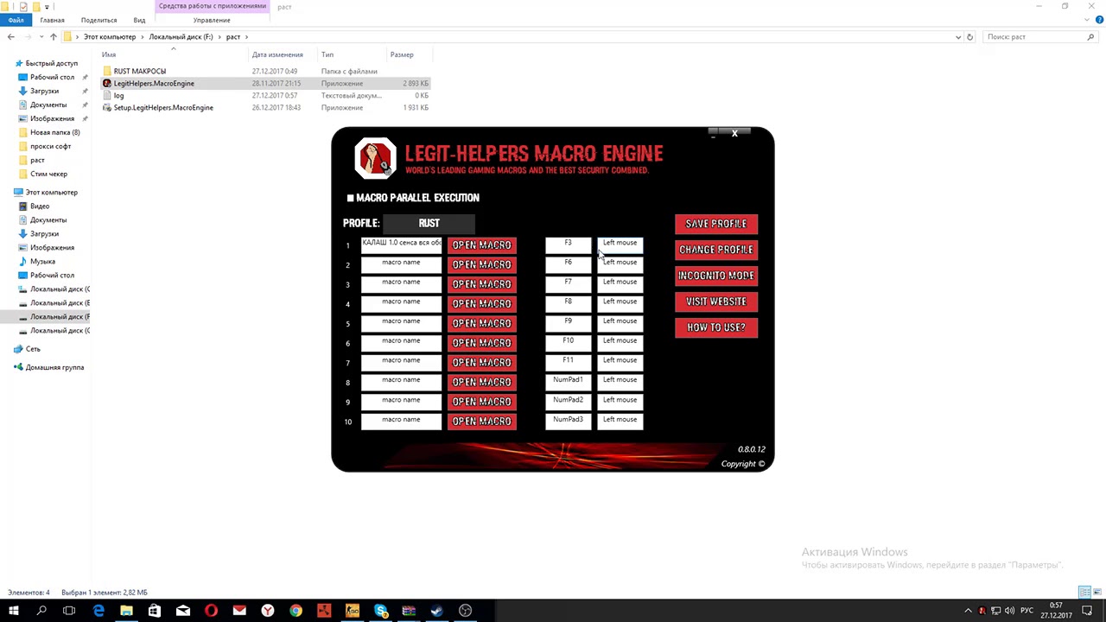Screen dimensions: 1106x622
Task: Click VISIT WEBSITE button
Action: click(716, 301)
